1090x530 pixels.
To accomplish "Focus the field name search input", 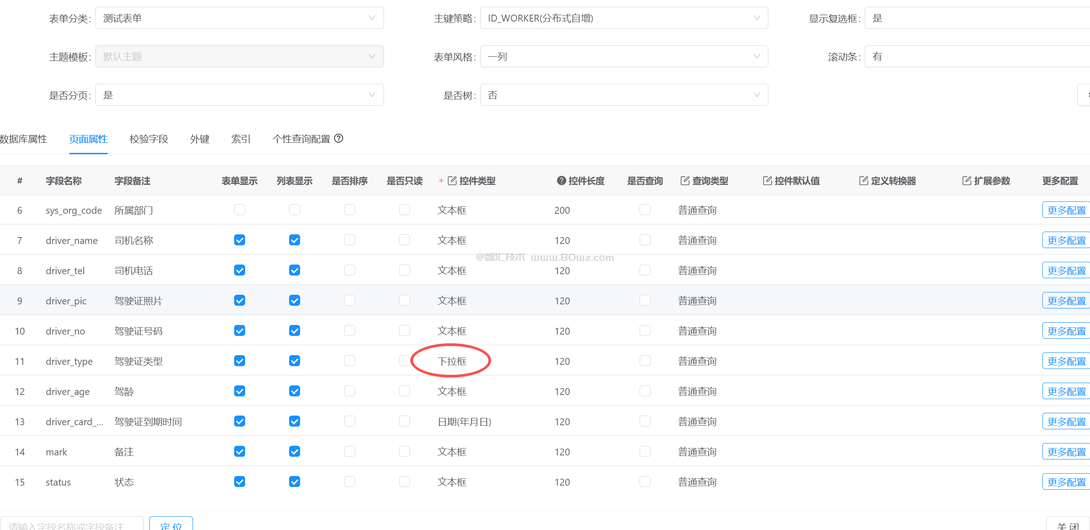I will [72, 524].
